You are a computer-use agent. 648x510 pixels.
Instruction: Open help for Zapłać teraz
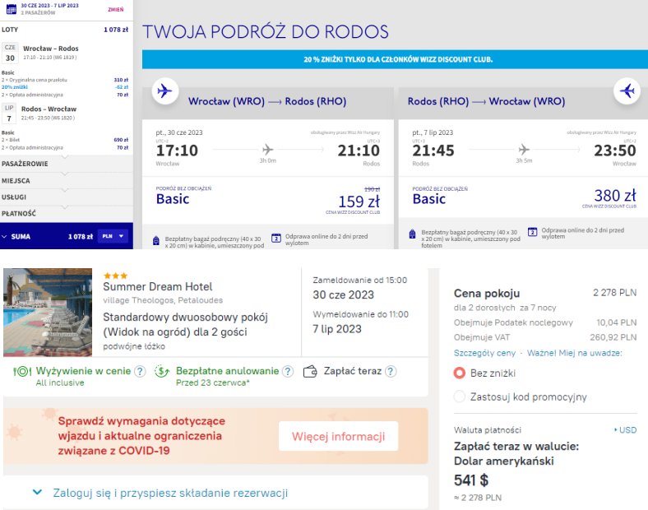tap(391, 371)
